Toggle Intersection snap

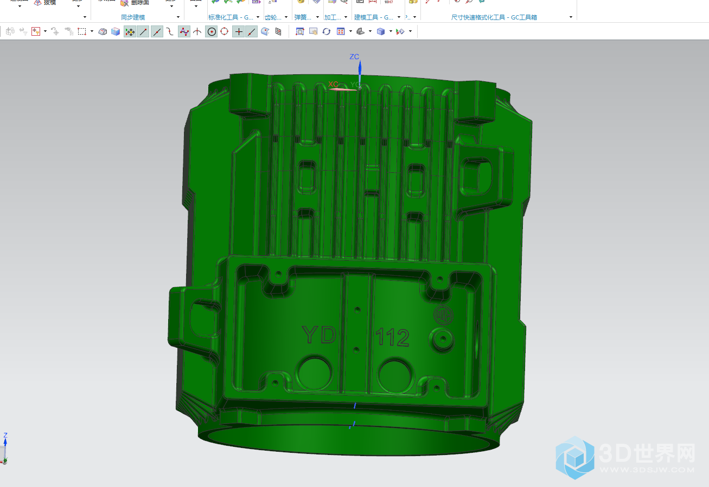(x=197, y=31)
